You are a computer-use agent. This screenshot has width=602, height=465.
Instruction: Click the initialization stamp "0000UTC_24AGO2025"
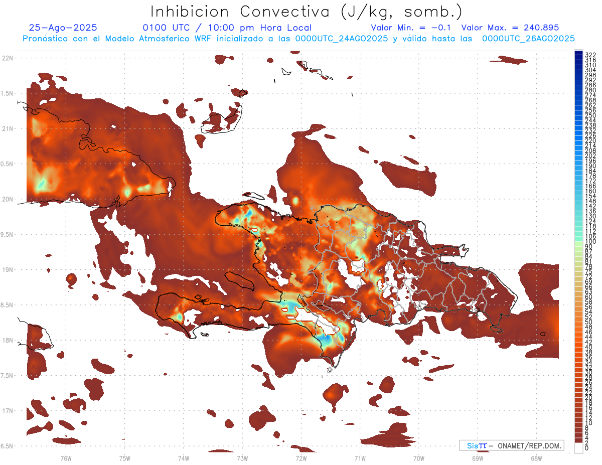[x=342, y=39]
